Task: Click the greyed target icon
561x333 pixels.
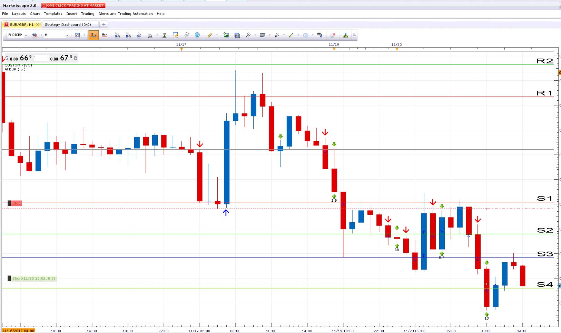Action: click(x=187, y=35)
